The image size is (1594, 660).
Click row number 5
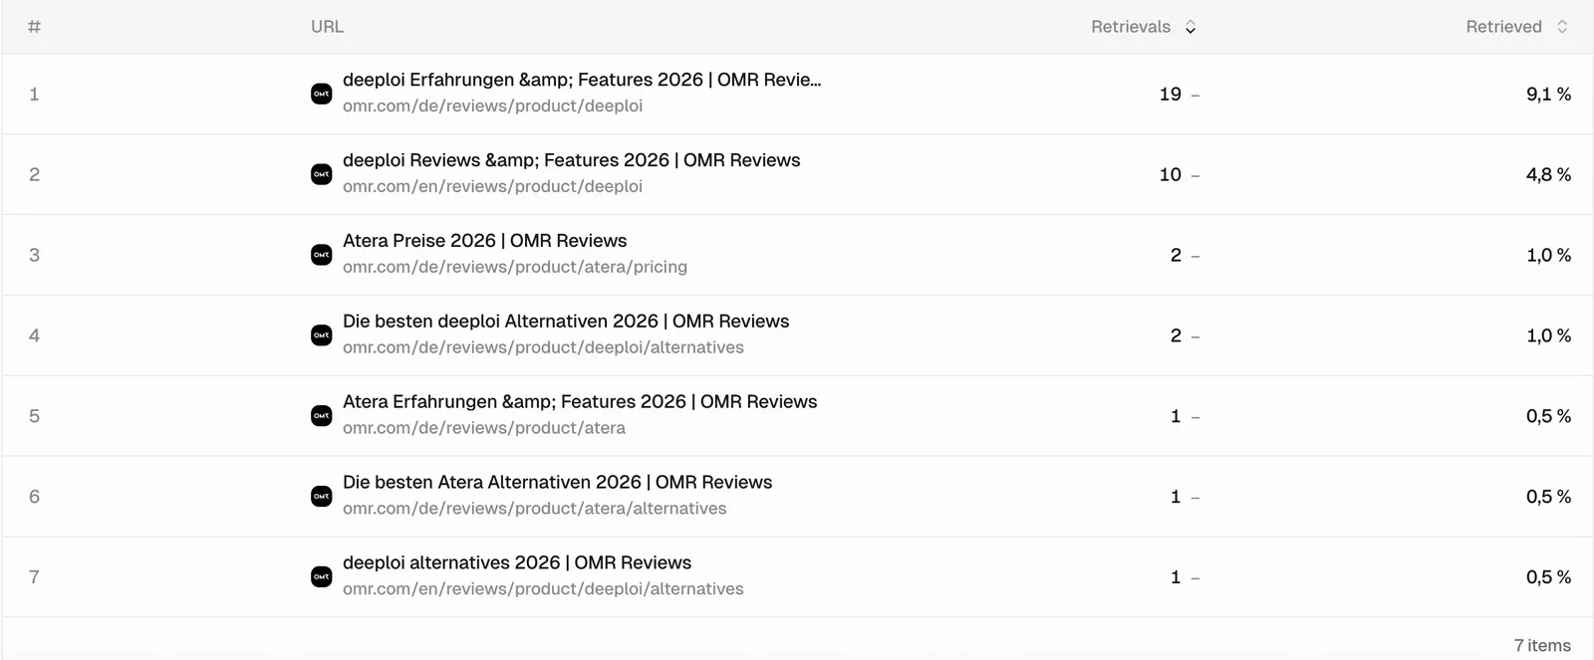34,417
